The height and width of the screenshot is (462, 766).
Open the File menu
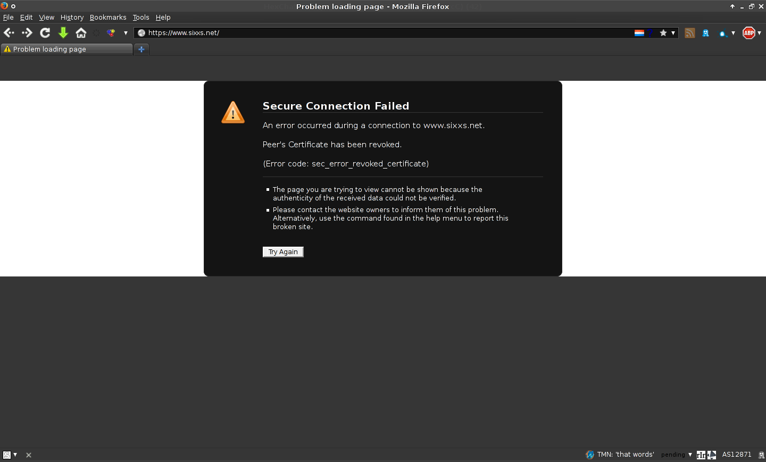pos(9,18)
